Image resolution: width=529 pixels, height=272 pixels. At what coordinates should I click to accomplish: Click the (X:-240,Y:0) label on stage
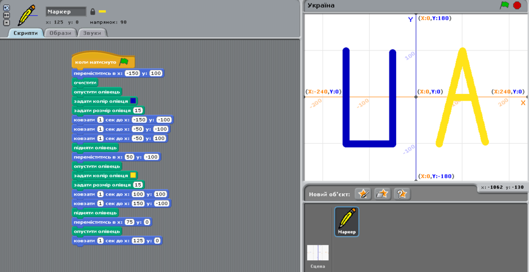324,92
